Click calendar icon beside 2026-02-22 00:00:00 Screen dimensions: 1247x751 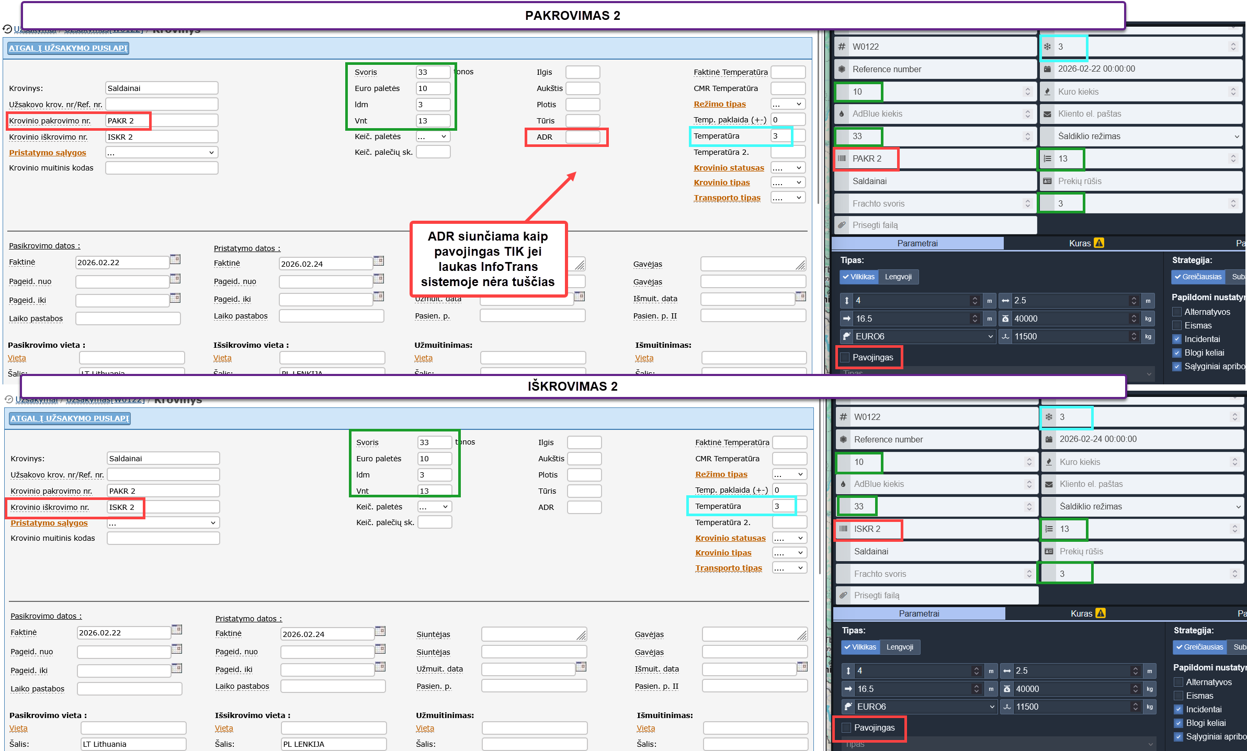[1047, 69]
